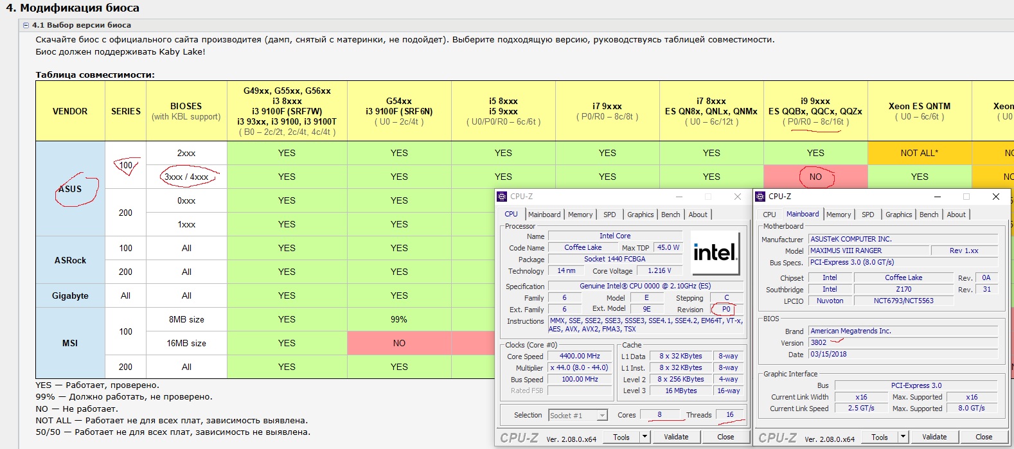Viewport: 1014px width, 449px height.
Task: Click the CPU-Z app icon in right window title
Action: tap(760, 197)
